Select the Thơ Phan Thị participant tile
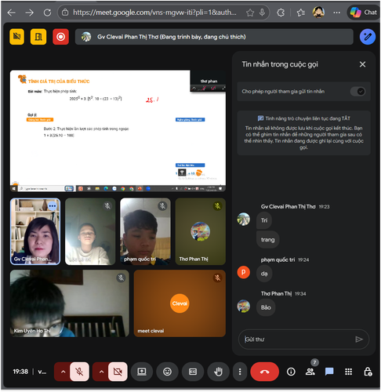The height and width of the screenshot is (392, 381). click(x=201, y=231)
